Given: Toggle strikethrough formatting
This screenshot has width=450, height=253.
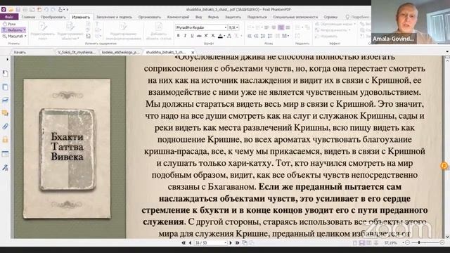Looking at the screenshot, I should point(199,36).
